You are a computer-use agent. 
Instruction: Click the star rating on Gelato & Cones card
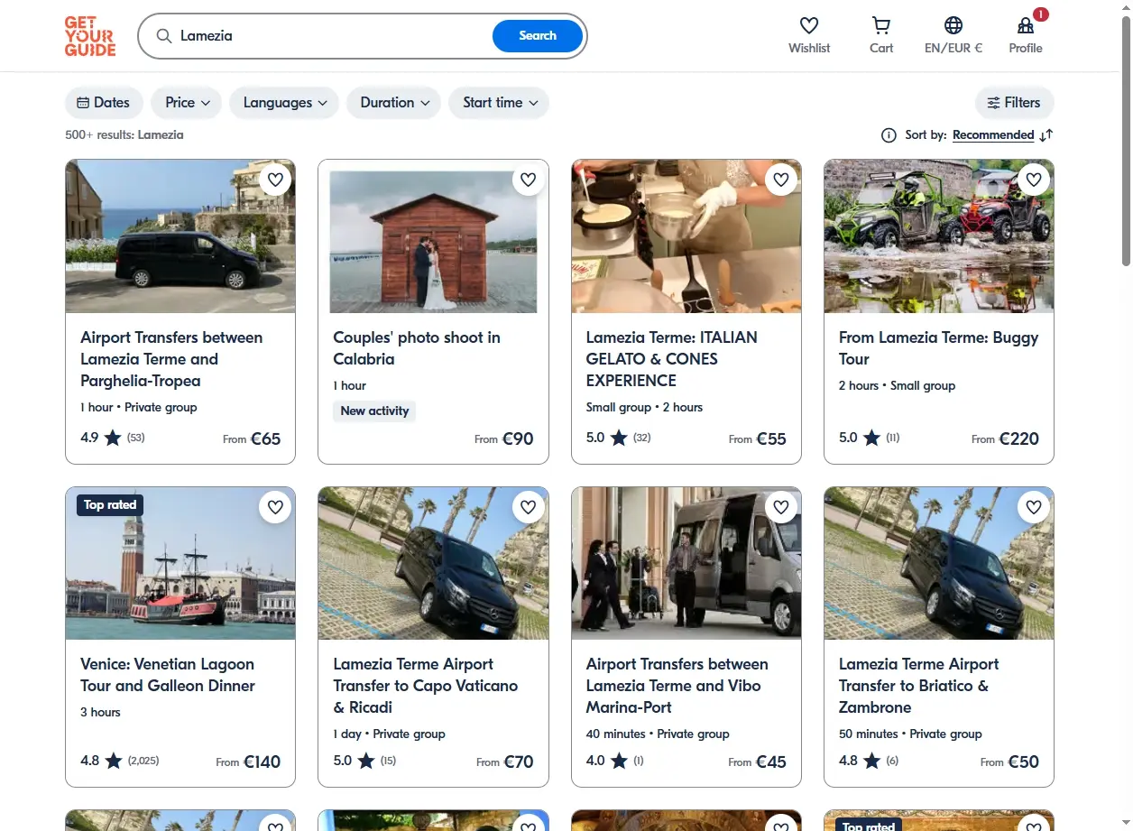point(618,439)
